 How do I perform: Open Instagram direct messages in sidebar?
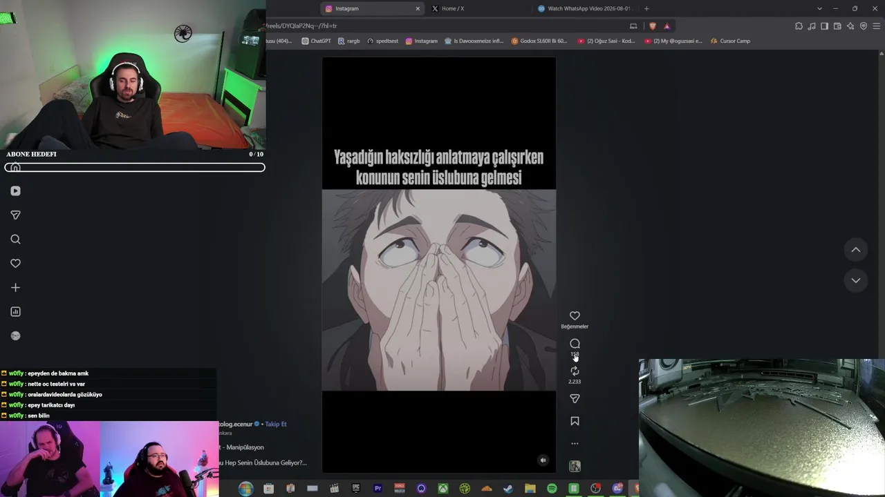(x=15, y=215)
